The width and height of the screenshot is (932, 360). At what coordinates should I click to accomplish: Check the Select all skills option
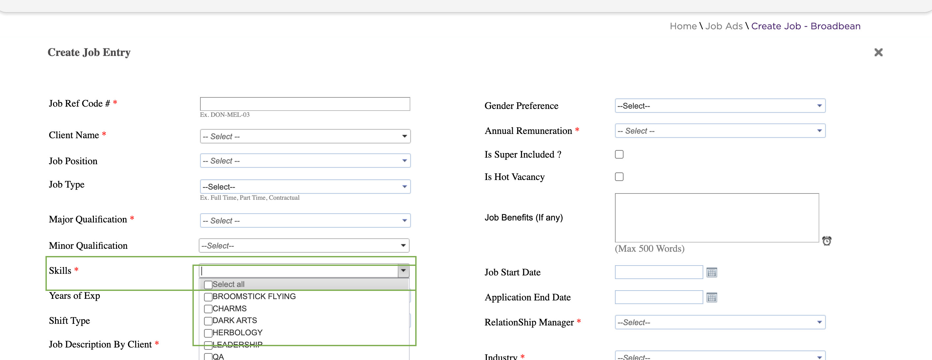pyautogui.click(x=208, y=285)
